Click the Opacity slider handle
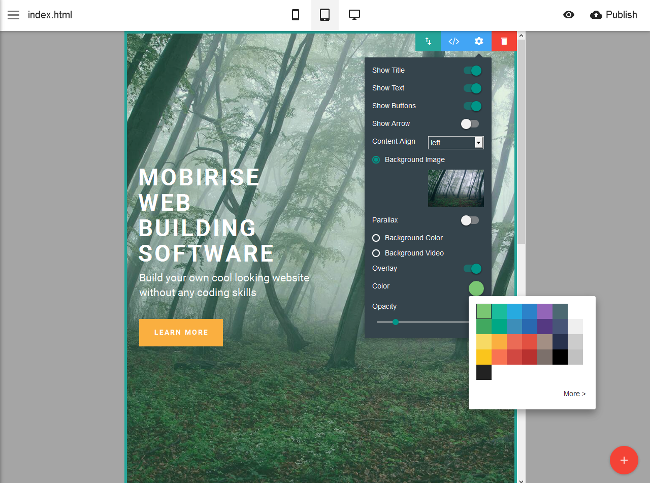 [396, 322]
